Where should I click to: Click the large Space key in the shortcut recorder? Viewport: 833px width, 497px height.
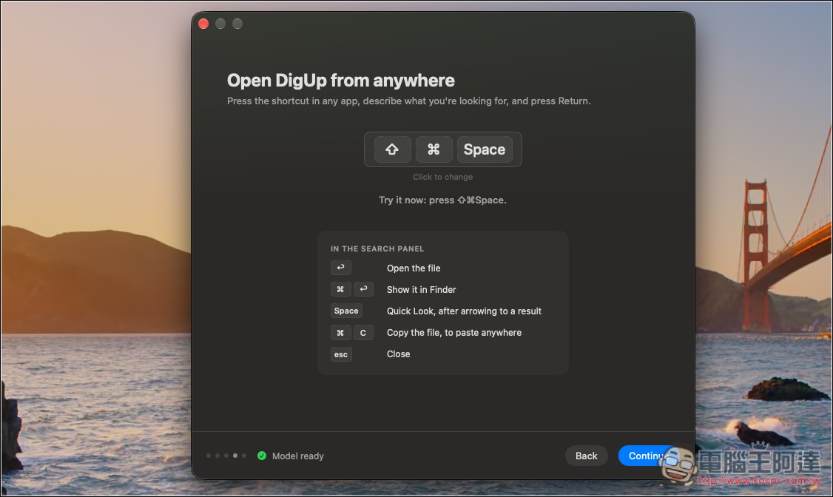click(x=485, y=149)
